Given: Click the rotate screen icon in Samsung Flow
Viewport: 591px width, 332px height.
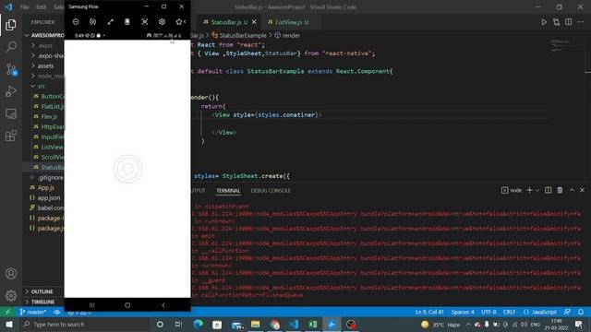Looking at the screenshot, I should pyautogui.click(x=92, y=22).
